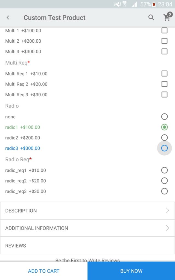Check the Multi Req 1 +$10.00 checkbox

coord(164,74)
